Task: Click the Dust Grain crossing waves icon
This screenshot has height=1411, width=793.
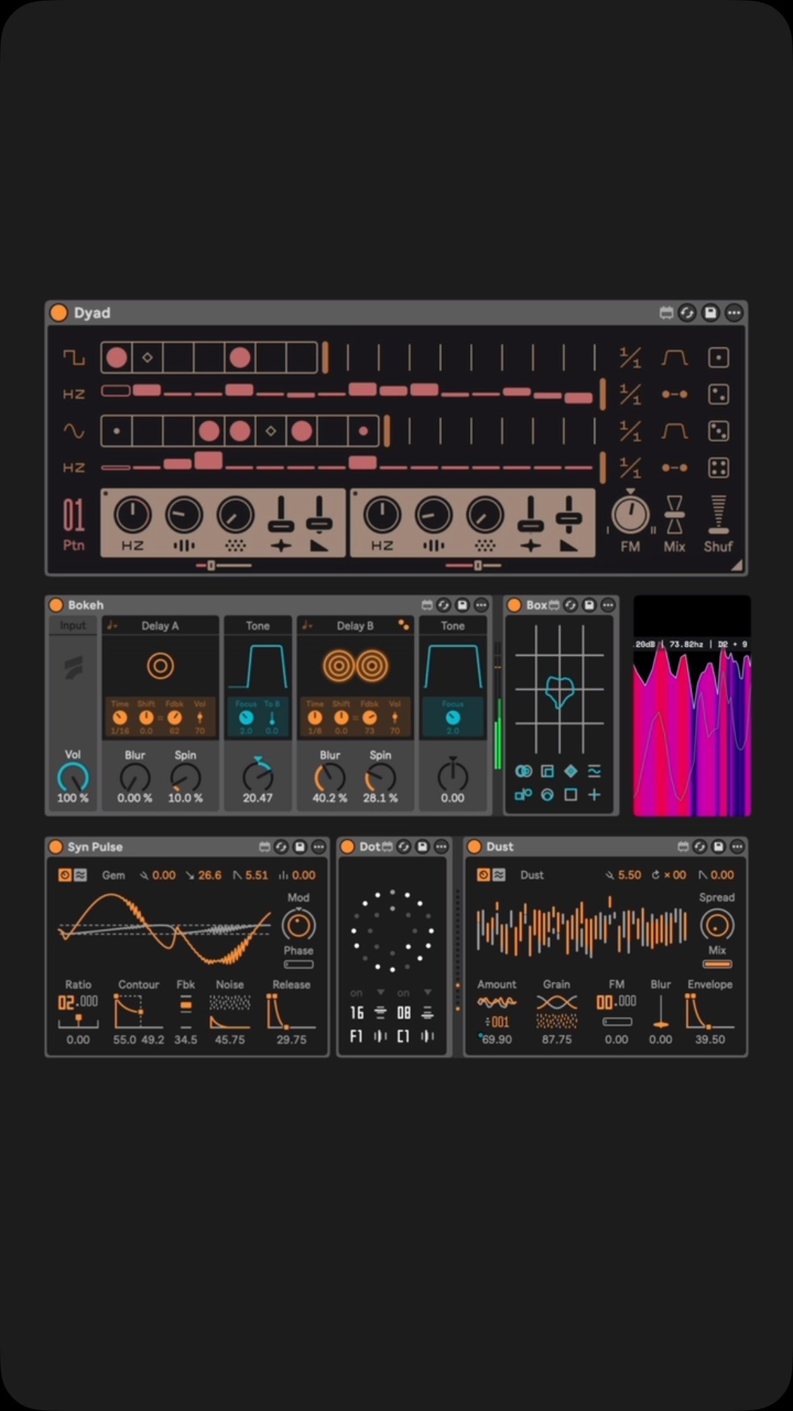Action: click(x=557, y=1002)
